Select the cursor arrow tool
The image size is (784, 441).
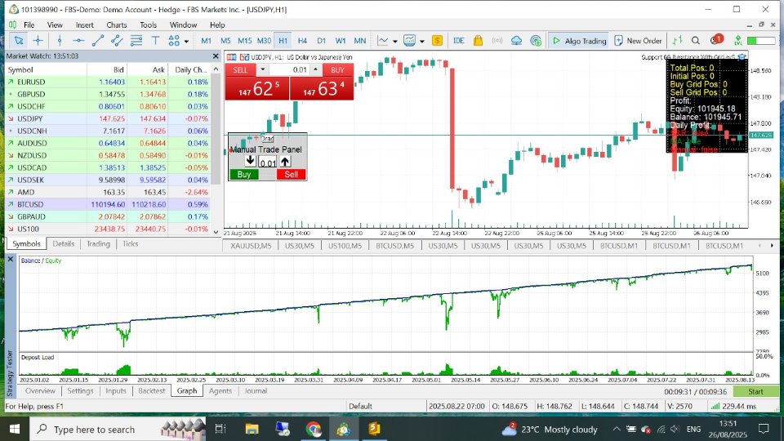pyautogui.click(x=19, y=41)
